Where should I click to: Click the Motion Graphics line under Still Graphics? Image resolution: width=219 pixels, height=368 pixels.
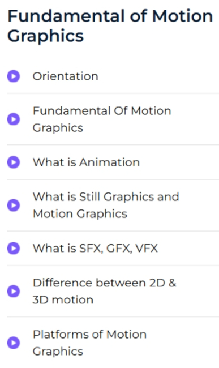click(80, 214)
